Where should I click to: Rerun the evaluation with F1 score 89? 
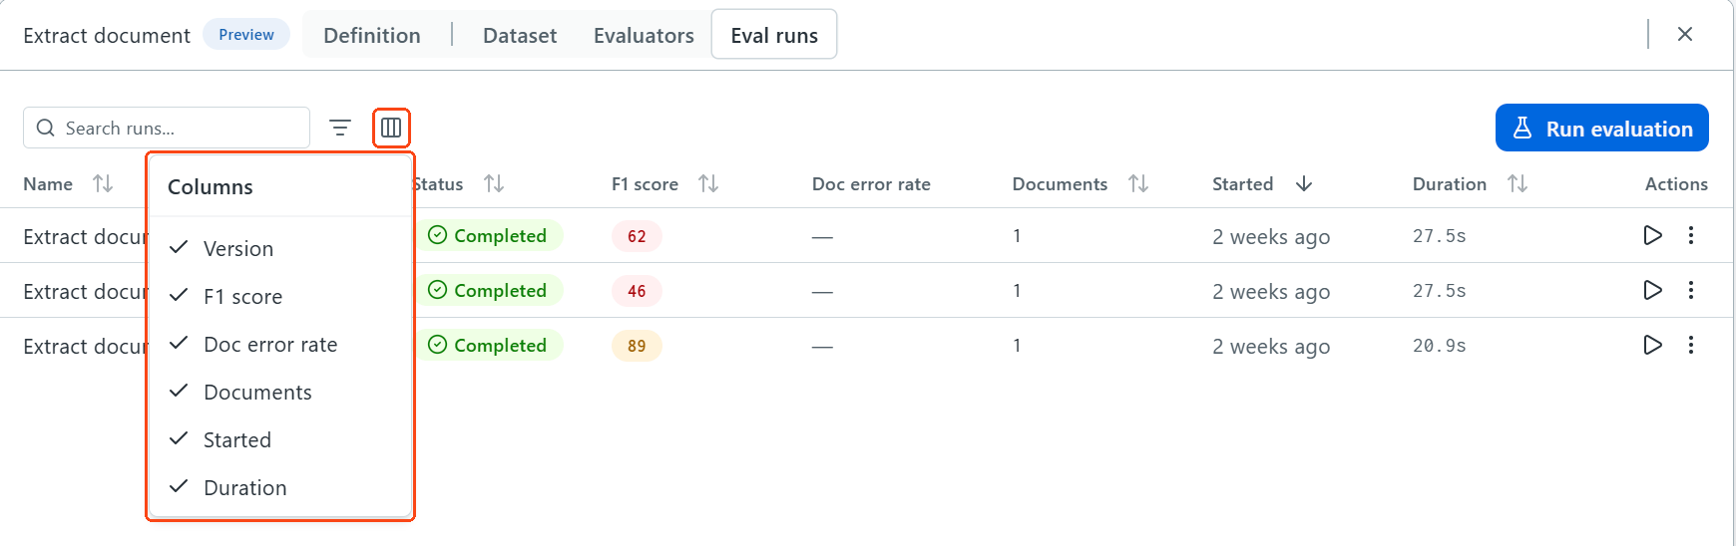click(1652, 345)
